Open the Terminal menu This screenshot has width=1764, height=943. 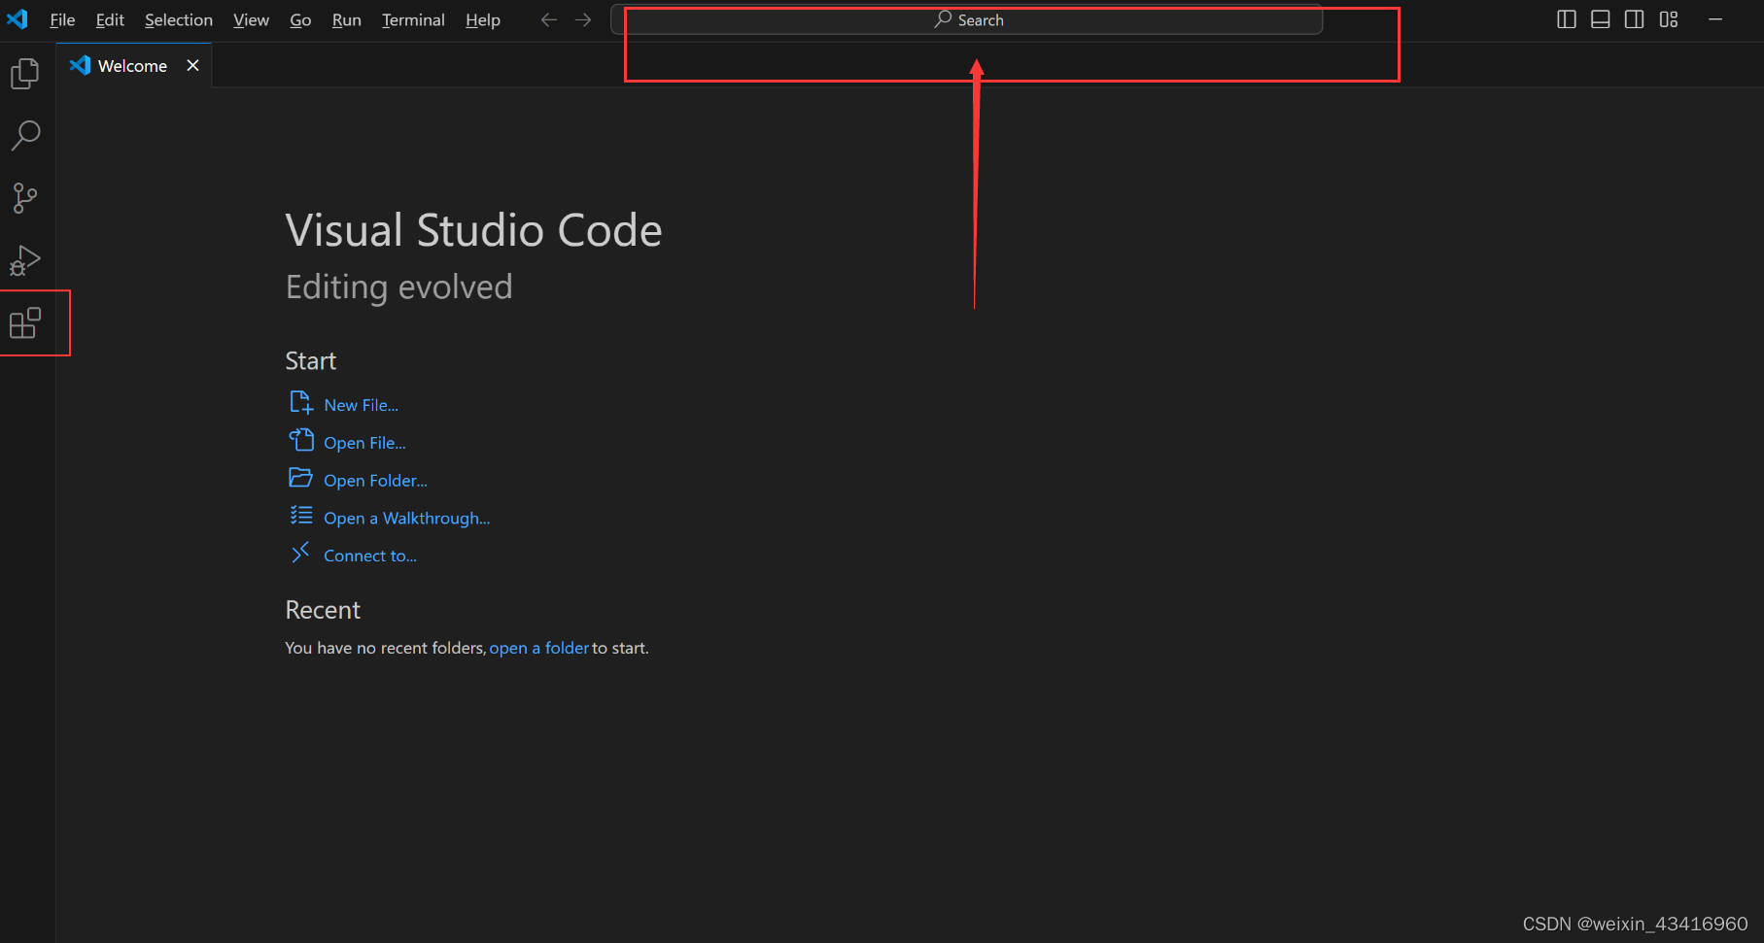point(413,19)
